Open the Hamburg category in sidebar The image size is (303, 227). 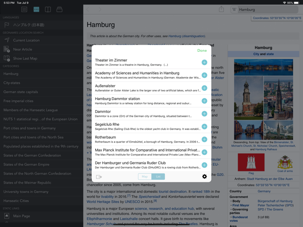(41, 73)
